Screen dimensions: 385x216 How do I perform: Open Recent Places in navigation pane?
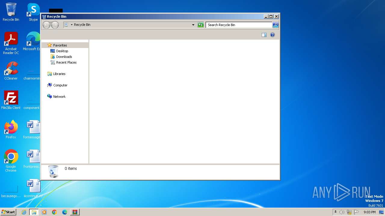click(x=66, y=62)
